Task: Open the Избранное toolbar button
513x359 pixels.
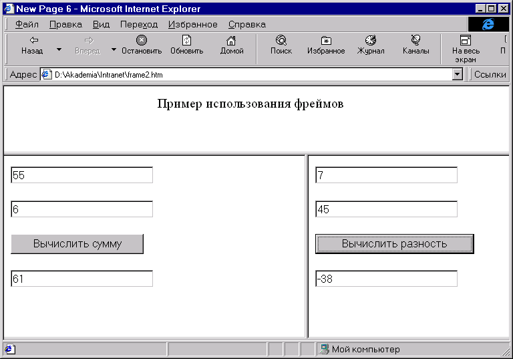Action: click(x=326, y=45)
